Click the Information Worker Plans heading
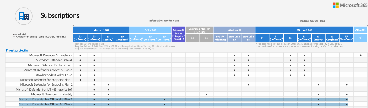This screenshot has height=108, width=368. tap(164, 21)
